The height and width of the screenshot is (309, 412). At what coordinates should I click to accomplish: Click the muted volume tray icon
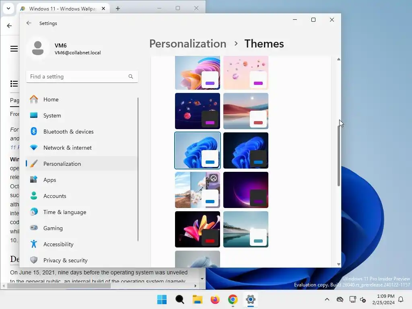pos(363,299)
